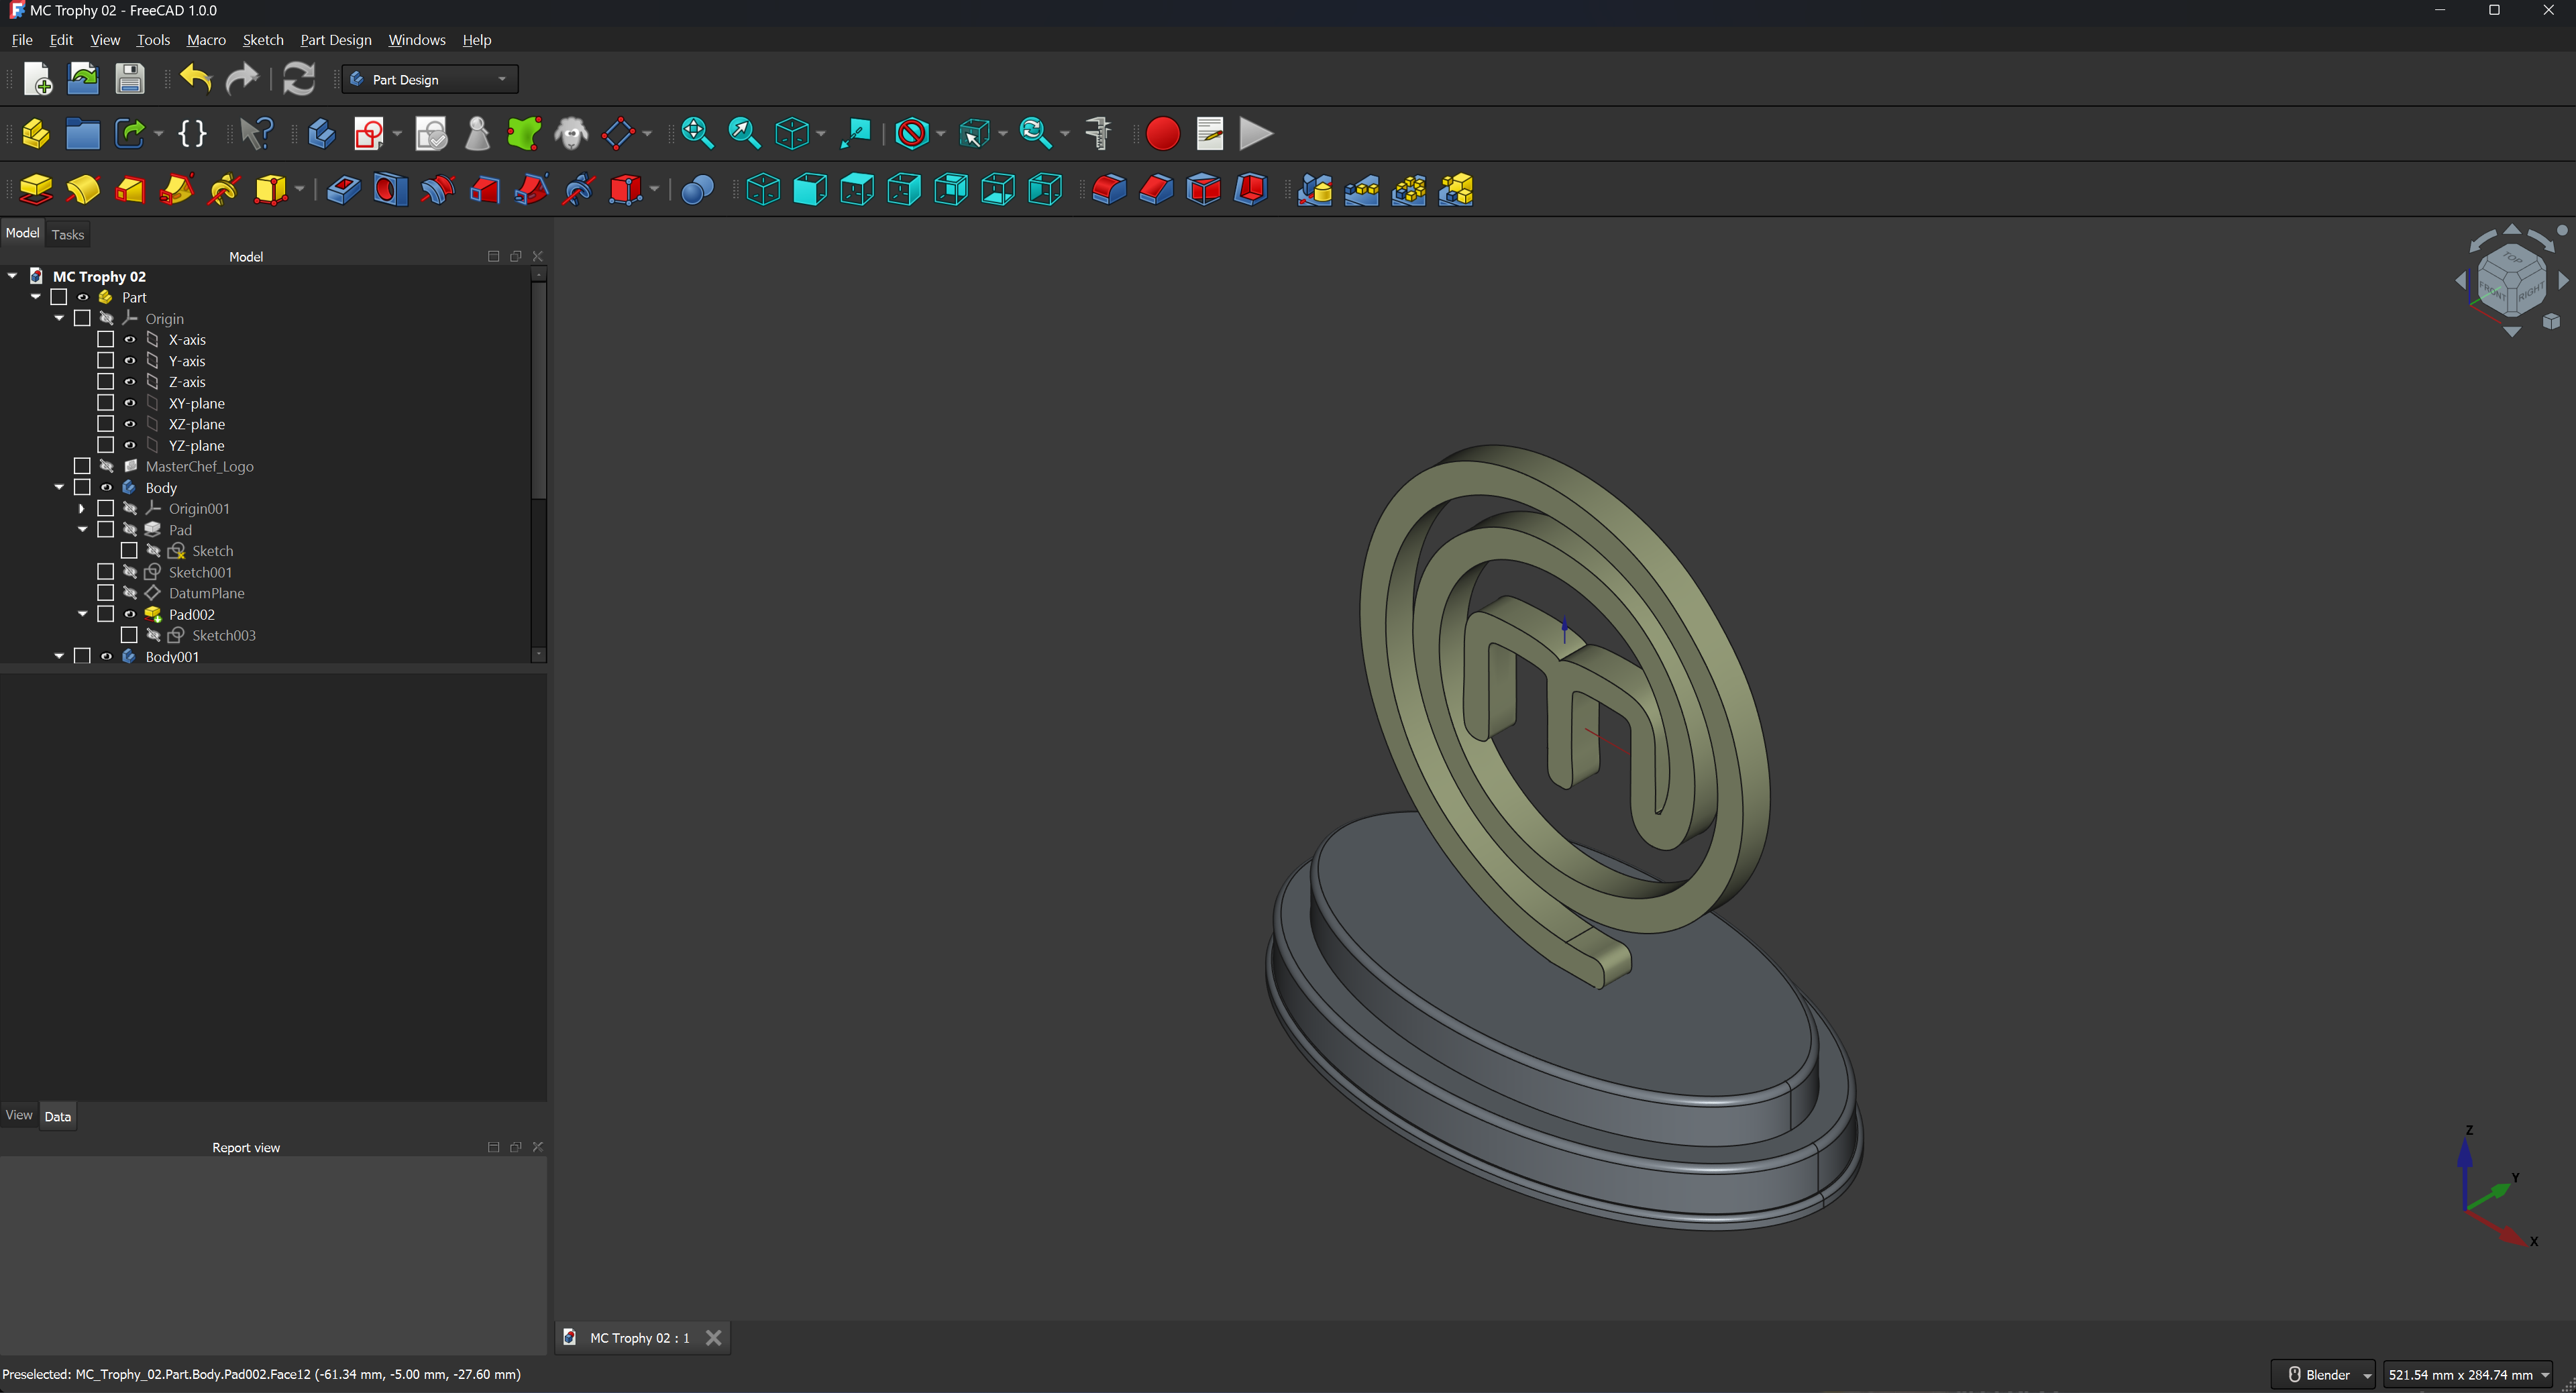Click the Save document icon
Screen dimensions: 2576x1393
(130, 79)
